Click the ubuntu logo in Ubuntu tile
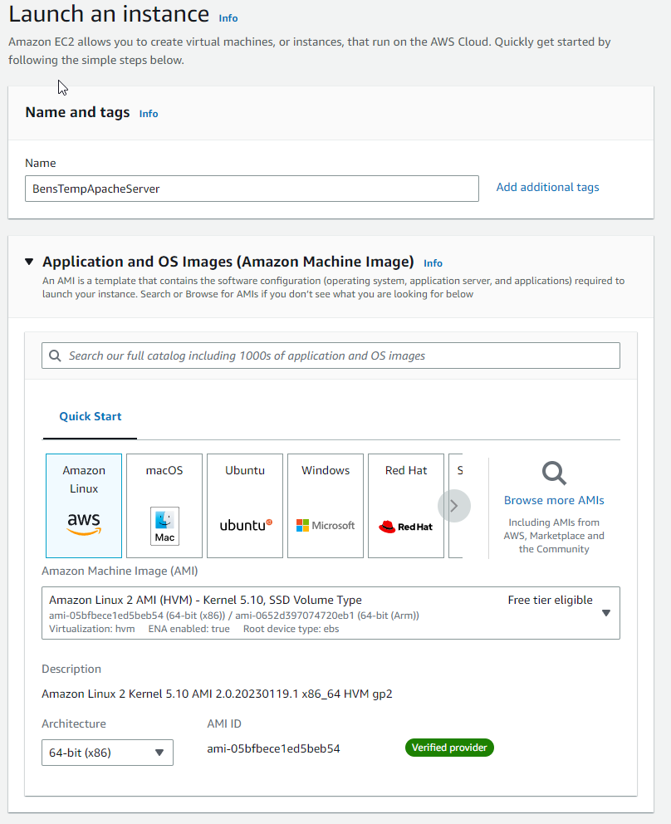 pyautogui.click(x=246, y=525)
